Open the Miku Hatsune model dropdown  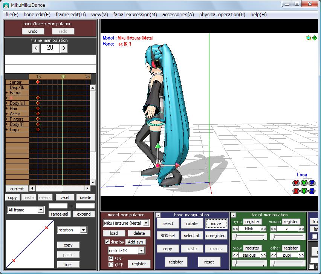tap(146, 223)
